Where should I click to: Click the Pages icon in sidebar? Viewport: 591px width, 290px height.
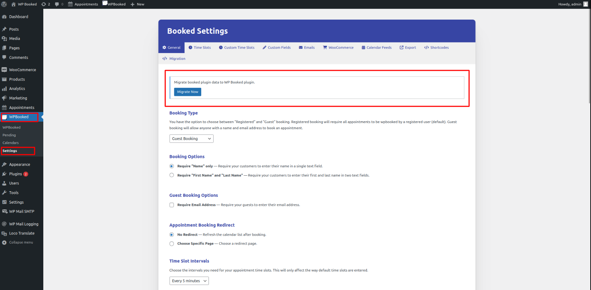point(4,48)
